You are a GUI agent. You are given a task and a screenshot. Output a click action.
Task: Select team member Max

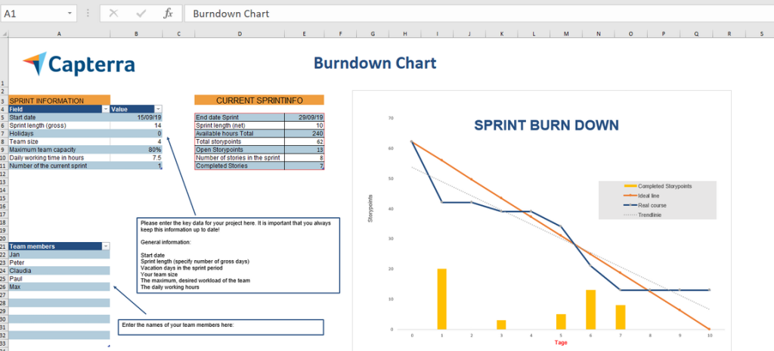pyautogui.click(x=59, y=287)
